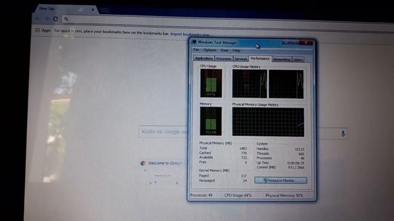Click CPU Usage: 64% in the status bar
394x221 pixels.
[x=238, y=195]
